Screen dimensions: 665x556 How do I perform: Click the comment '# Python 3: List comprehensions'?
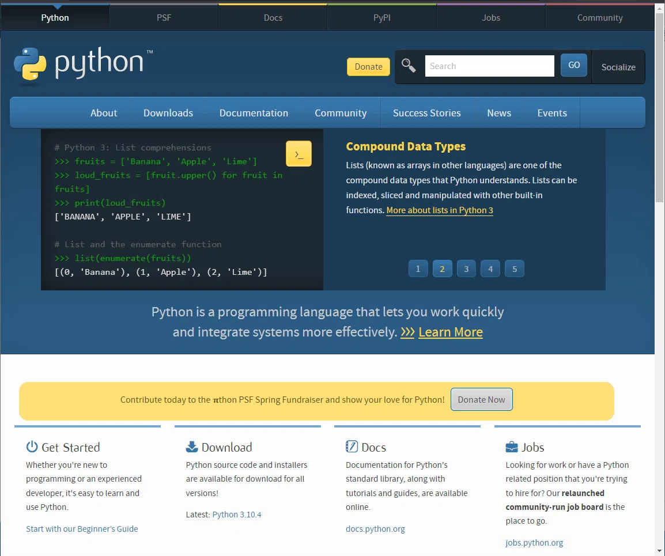click(133, 147)
